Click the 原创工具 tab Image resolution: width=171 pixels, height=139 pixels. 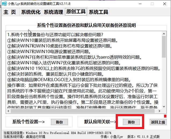[76, 12]
